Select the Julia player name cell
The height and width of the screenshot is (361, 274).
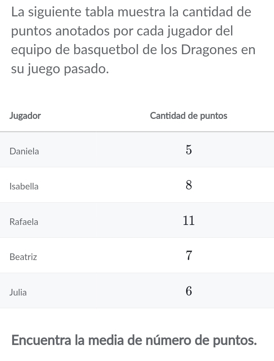coord(18,292)
